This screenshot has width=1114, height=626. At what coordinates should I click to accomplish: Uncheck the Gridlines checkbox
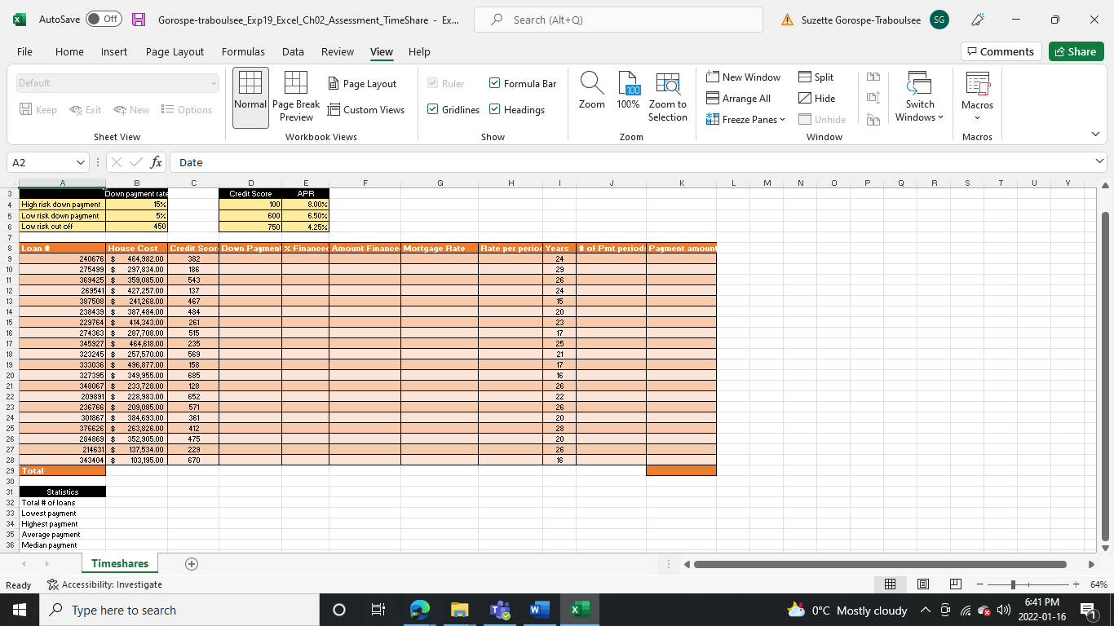pos(433,109)
